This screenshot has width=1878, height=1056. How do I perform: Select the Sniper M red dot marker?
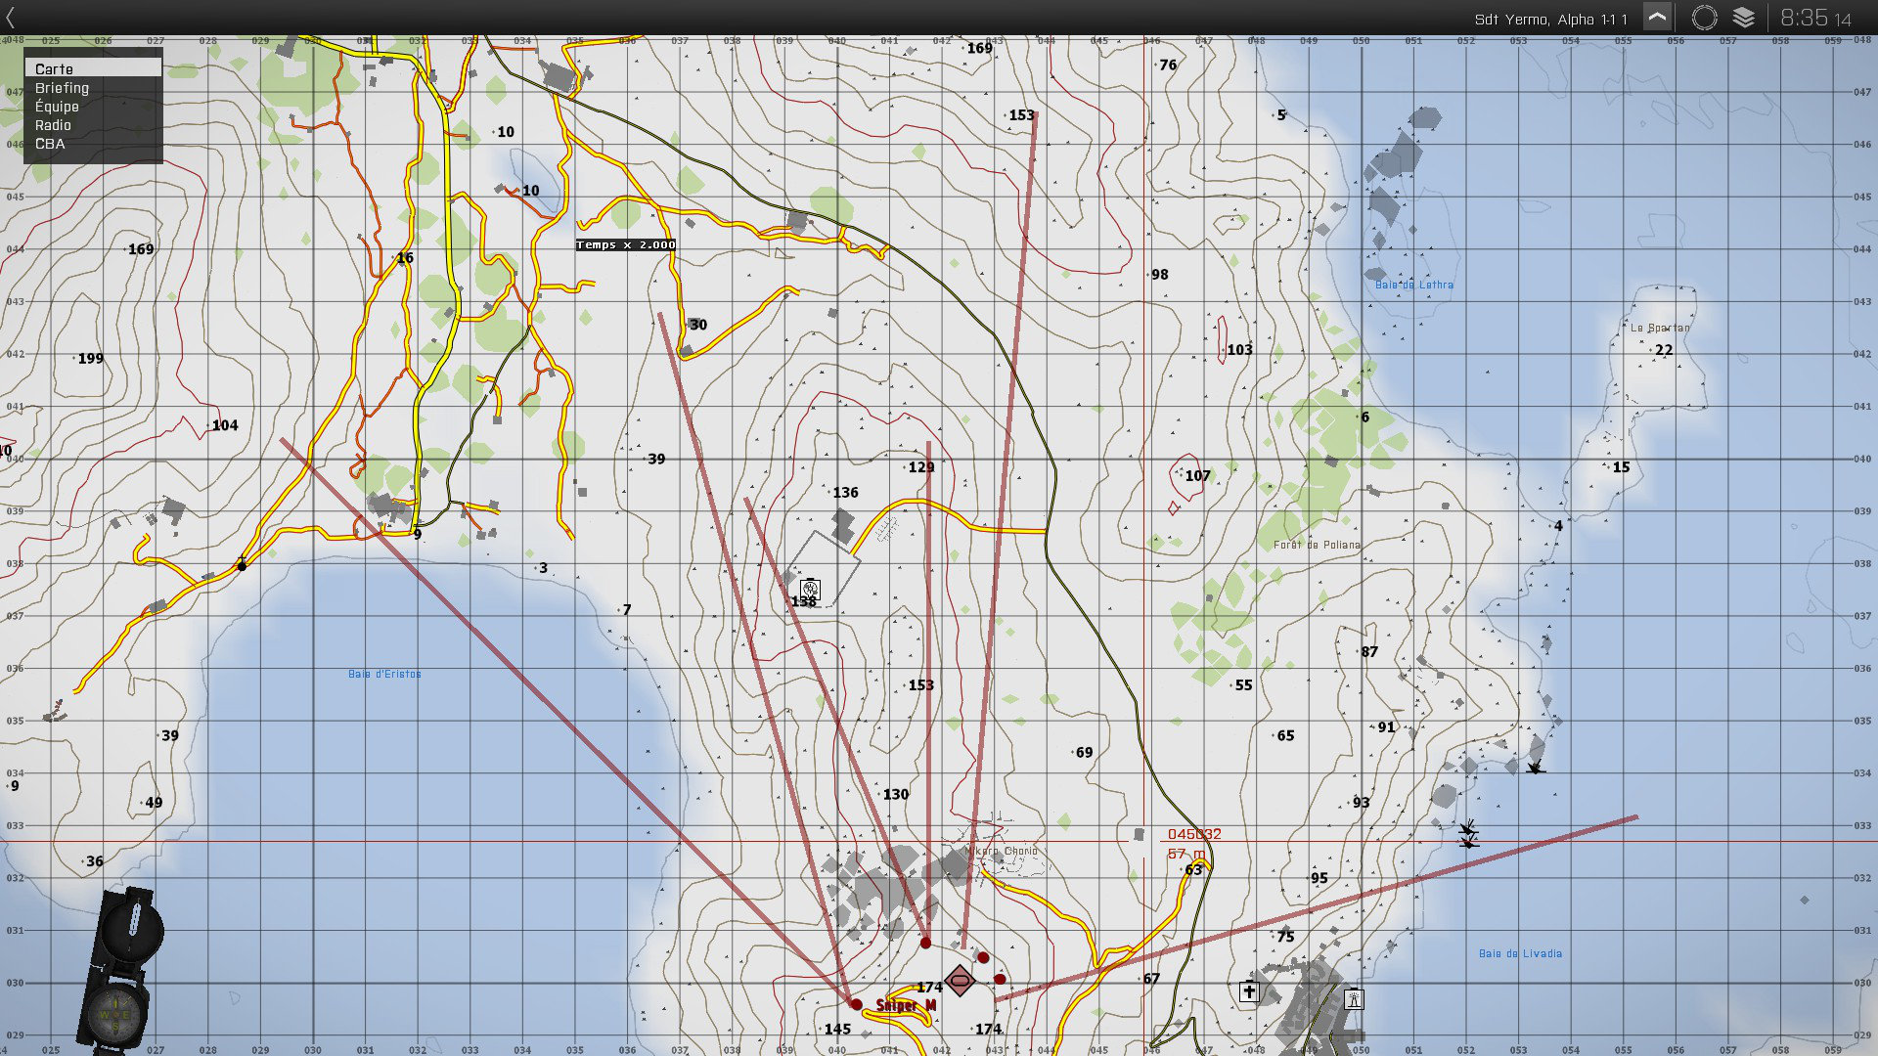(856, 1004)
